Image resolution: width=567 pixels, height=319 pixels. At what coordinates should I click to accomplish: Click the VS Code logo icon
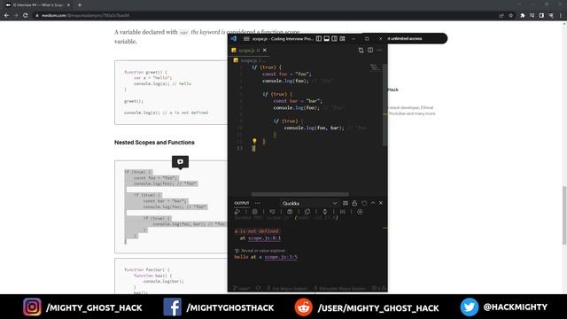click(234, 39)
